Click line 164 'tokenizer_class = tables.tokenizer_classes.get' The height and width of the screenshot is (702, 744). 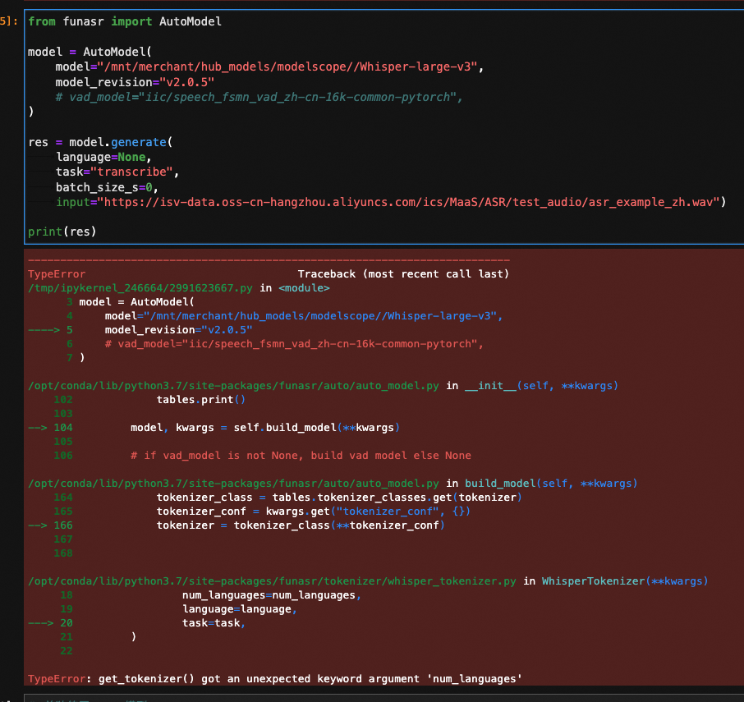(x=339, y=498)
